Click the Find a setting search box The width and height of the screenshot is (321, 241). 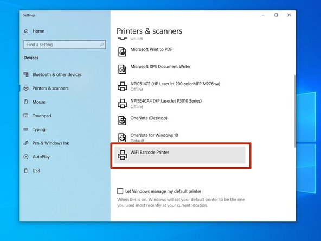tap(65, 45)
